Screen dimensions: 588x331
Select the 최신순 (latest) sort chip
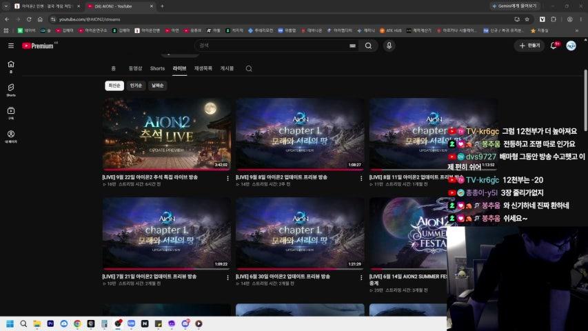(114, 86)
